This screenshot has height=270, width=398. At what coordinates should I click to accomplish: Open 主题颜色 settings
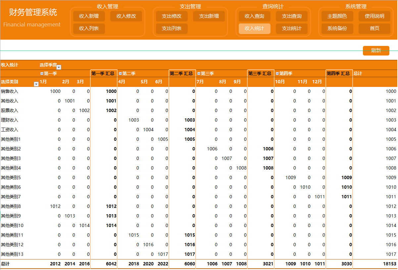[x=337, y=16]
